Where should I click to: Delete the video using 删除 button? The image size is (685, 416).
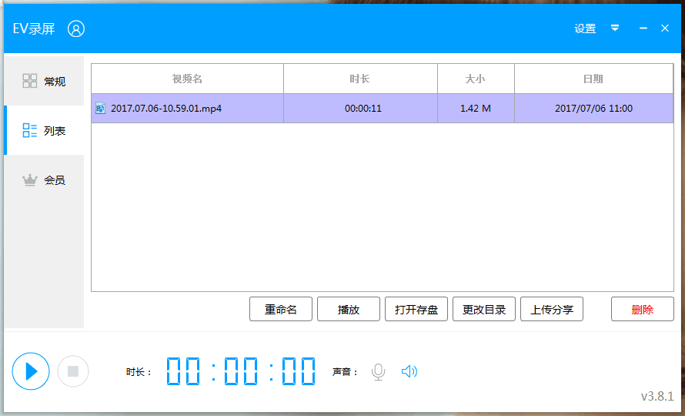642,310
